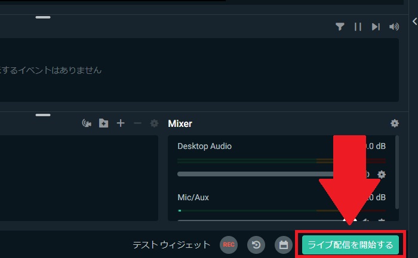This screenshot has width=418, height=258.
Task: Add a source folder
Action: pos(103,123)
